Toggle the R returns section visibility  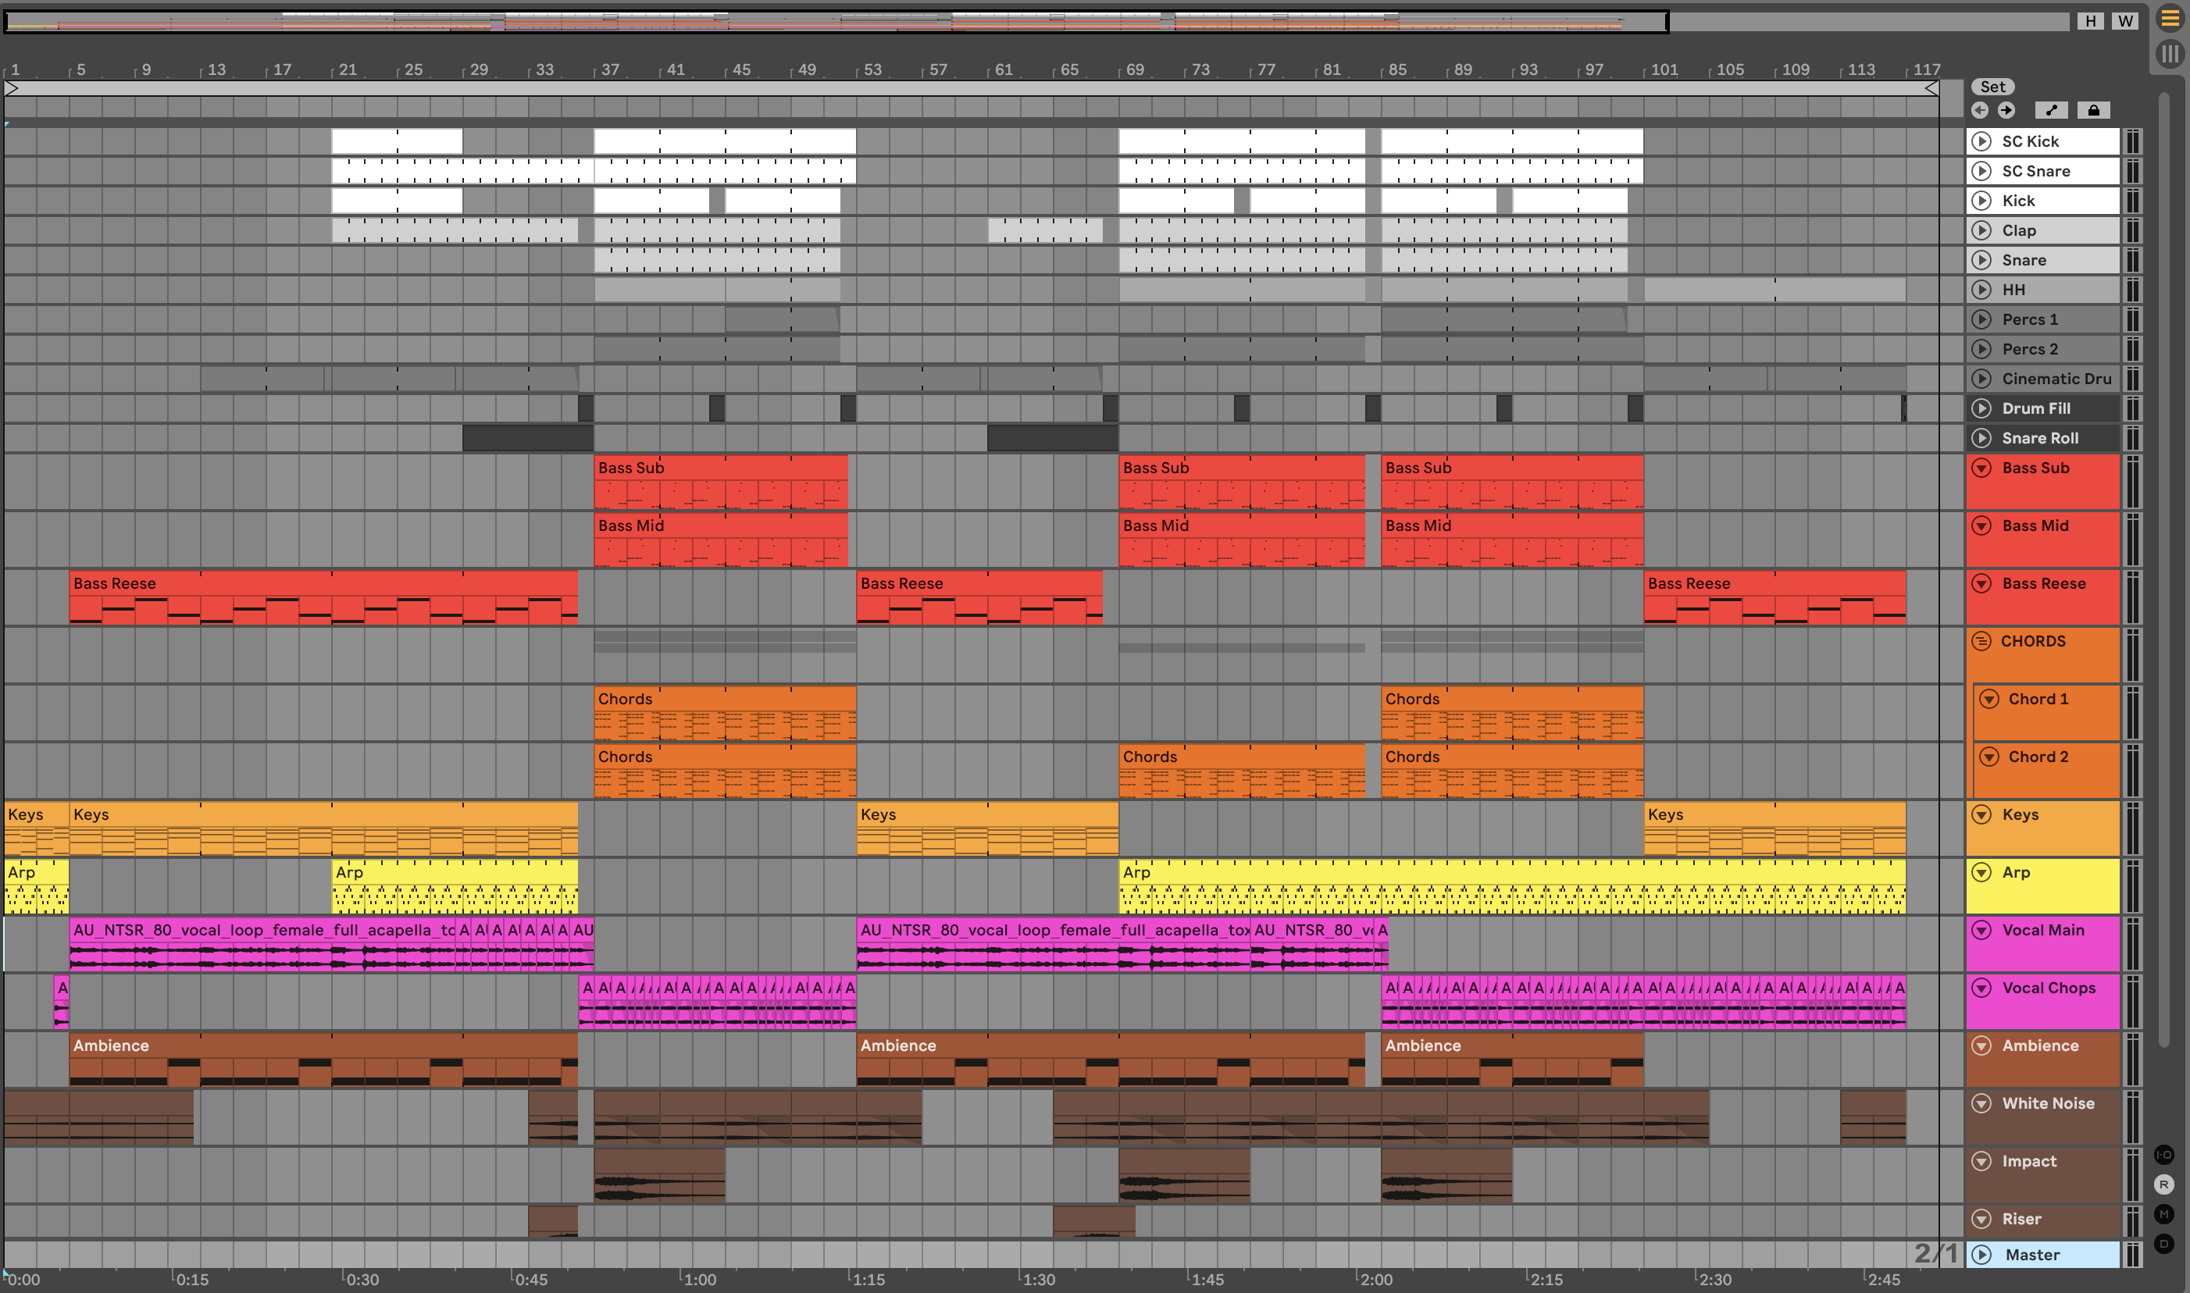pos(2164,1184)
